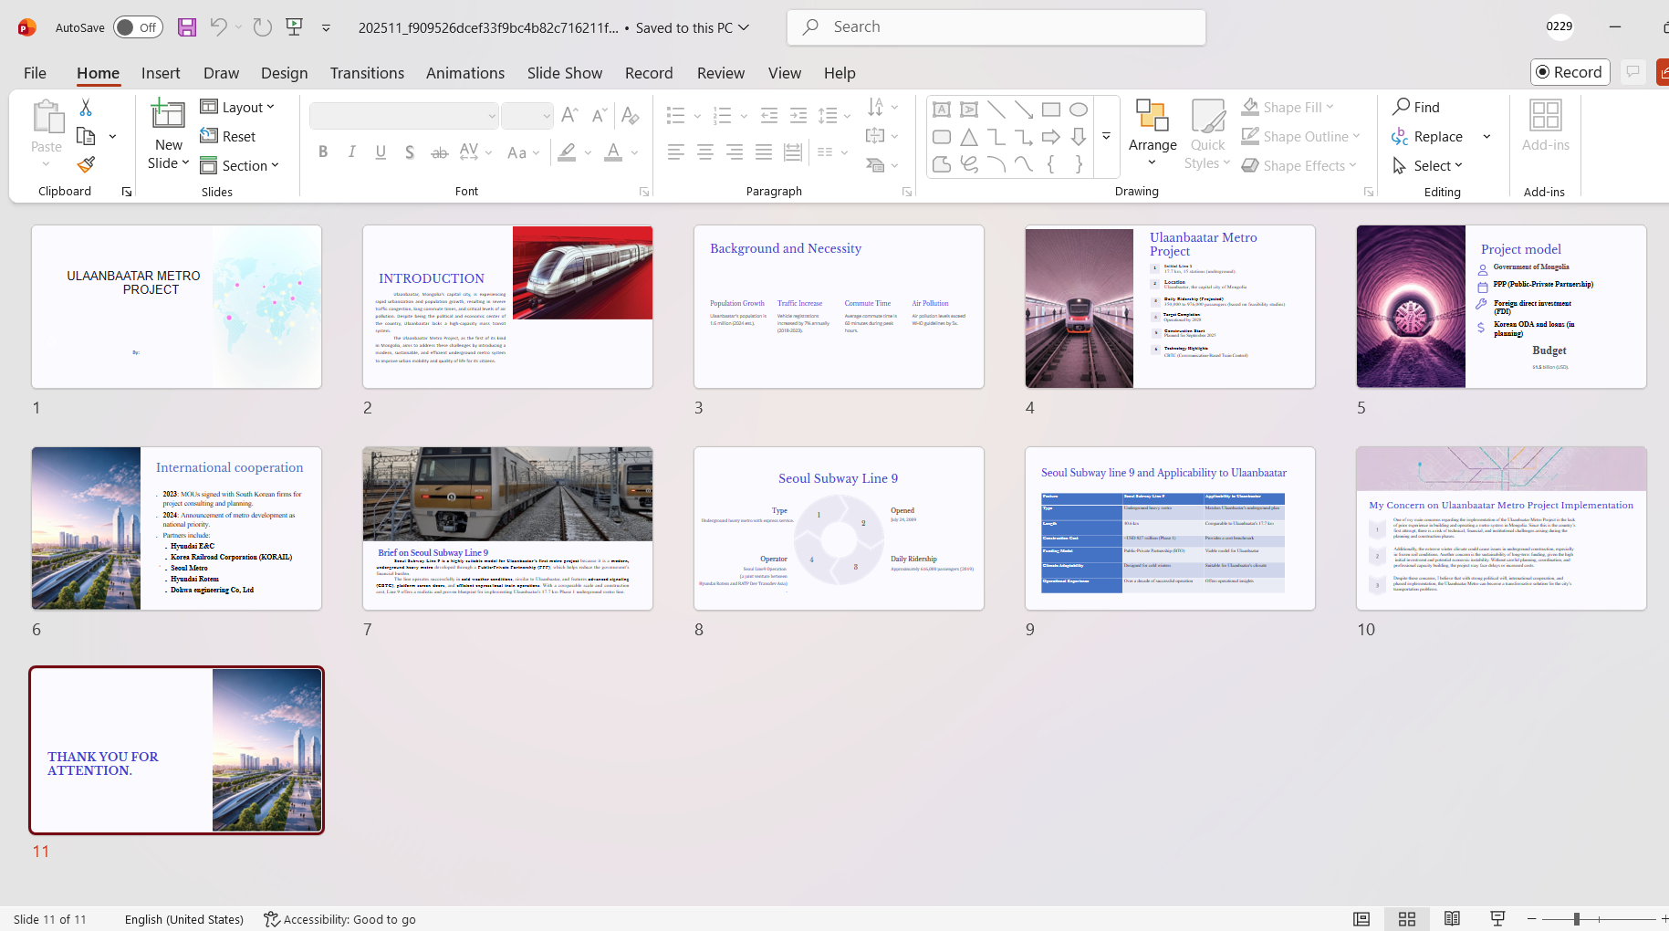Click the Format Painter brush icon
1669x931 pixels.
point(86,165)
